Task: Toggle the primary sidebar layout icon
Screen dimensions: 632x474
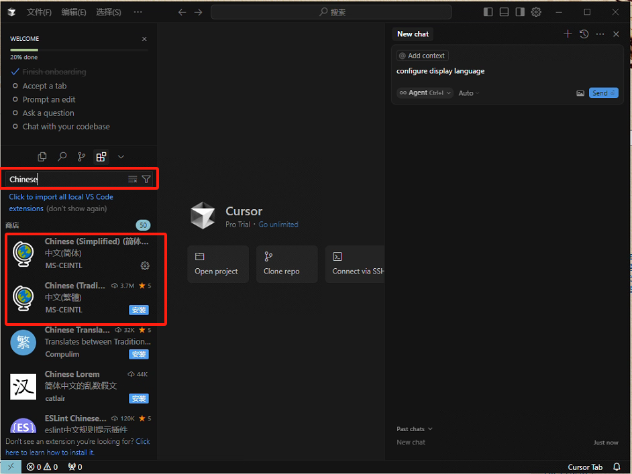Action: click(488, 12)
